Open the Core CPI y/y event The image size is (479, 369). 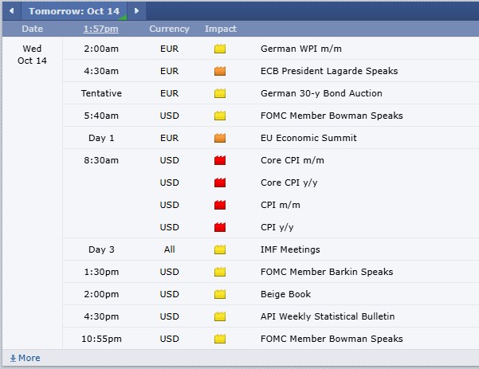pyautogui.click(x=289, y=183)
